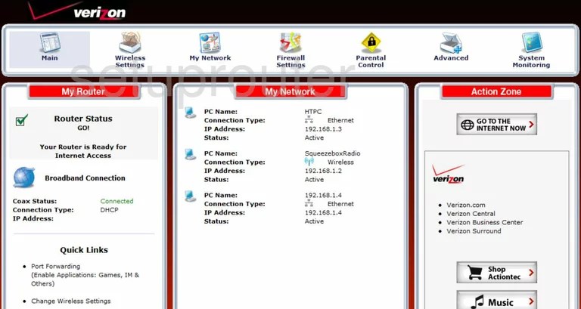Screen dimensions: 581x309
Task: Select the System Monitoring tab label
Action: (531, 61)
